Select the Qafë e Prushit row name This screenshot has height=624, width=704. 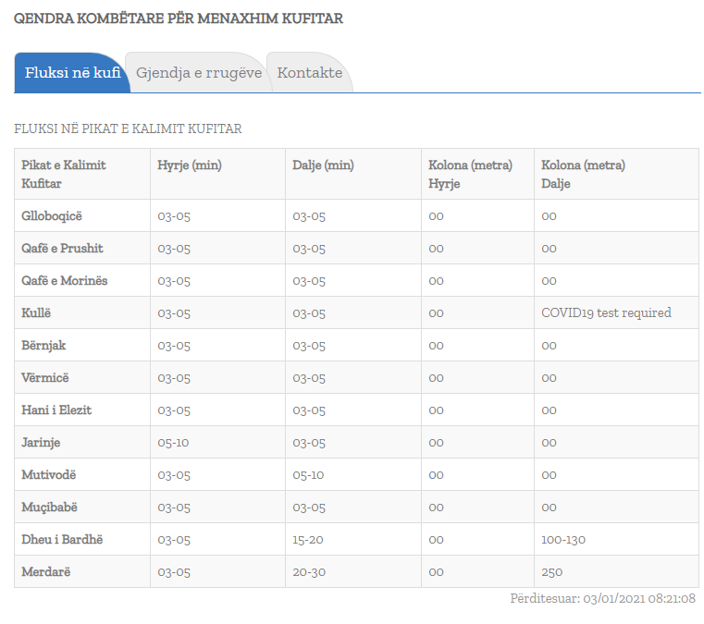pyautogui.click(x=62, y=248)
